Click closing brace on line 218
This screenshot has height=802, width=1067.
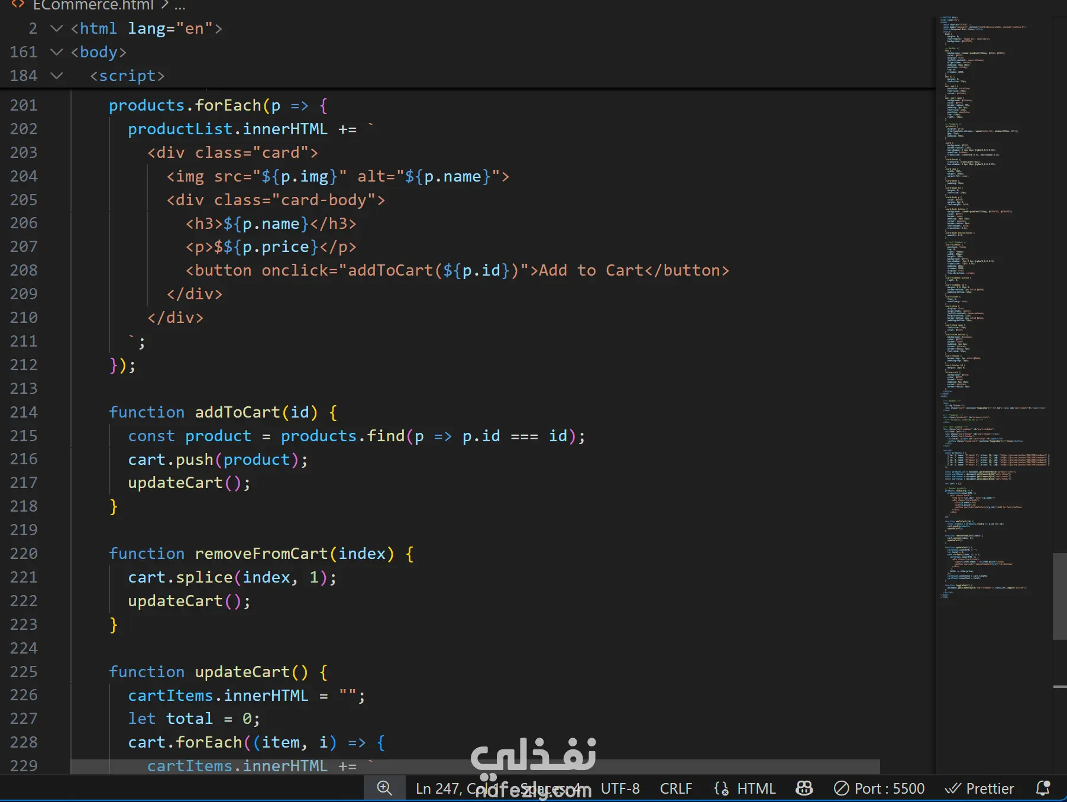click(x=114, y=506)
